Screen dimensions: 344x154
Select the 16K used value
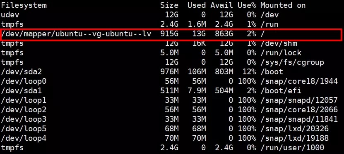199,43
